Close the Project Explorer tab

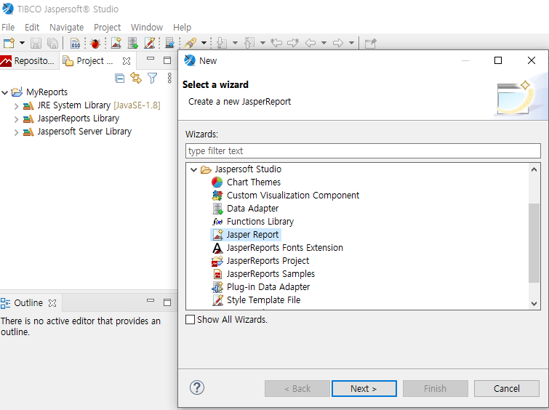pos(127,61)
